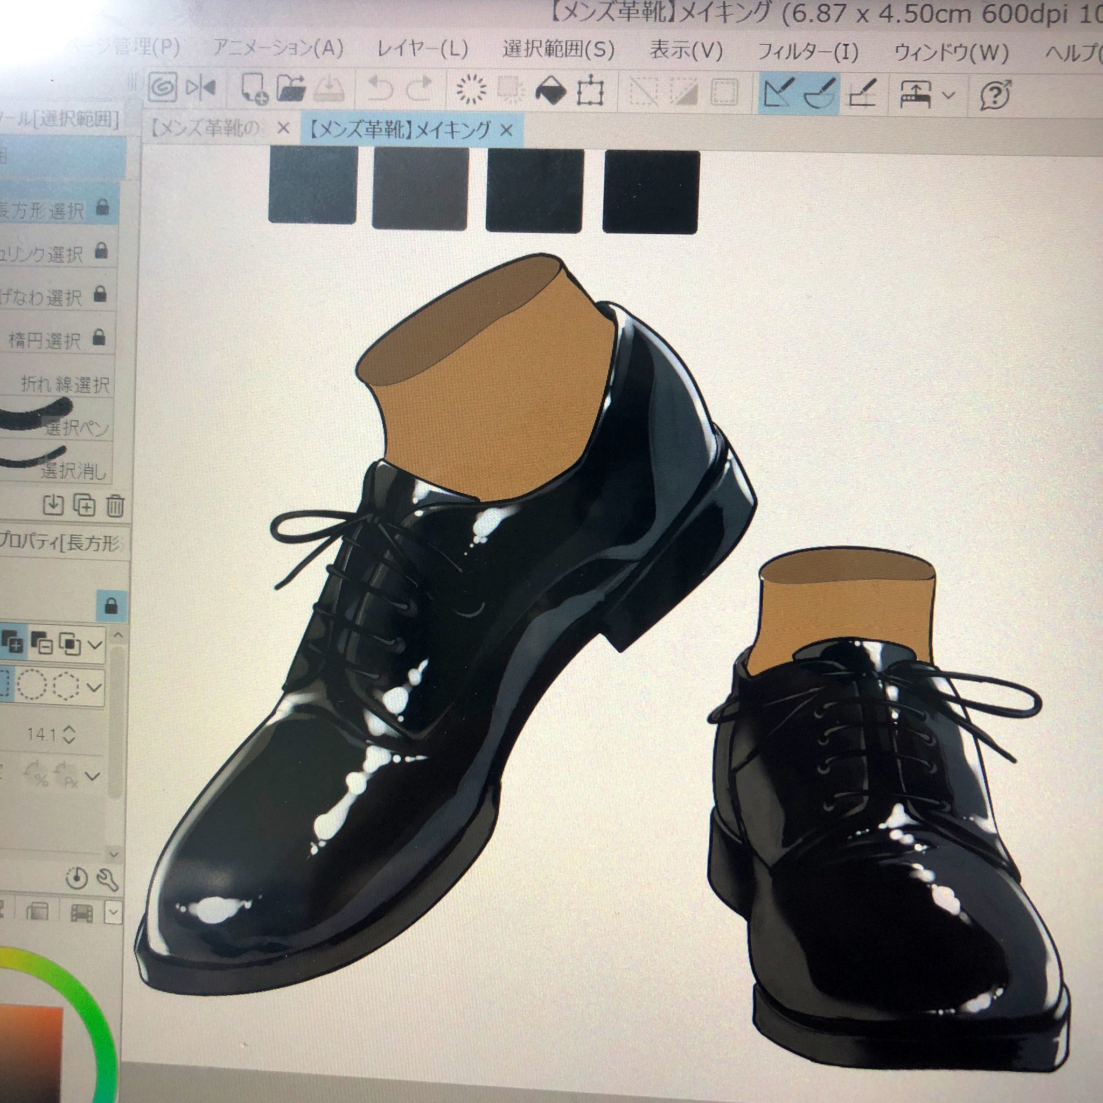The height and width of the screenshot is (1103, 1103).
Task: Delete sub tool with trash icon
Action: click(x=115, y=506)
